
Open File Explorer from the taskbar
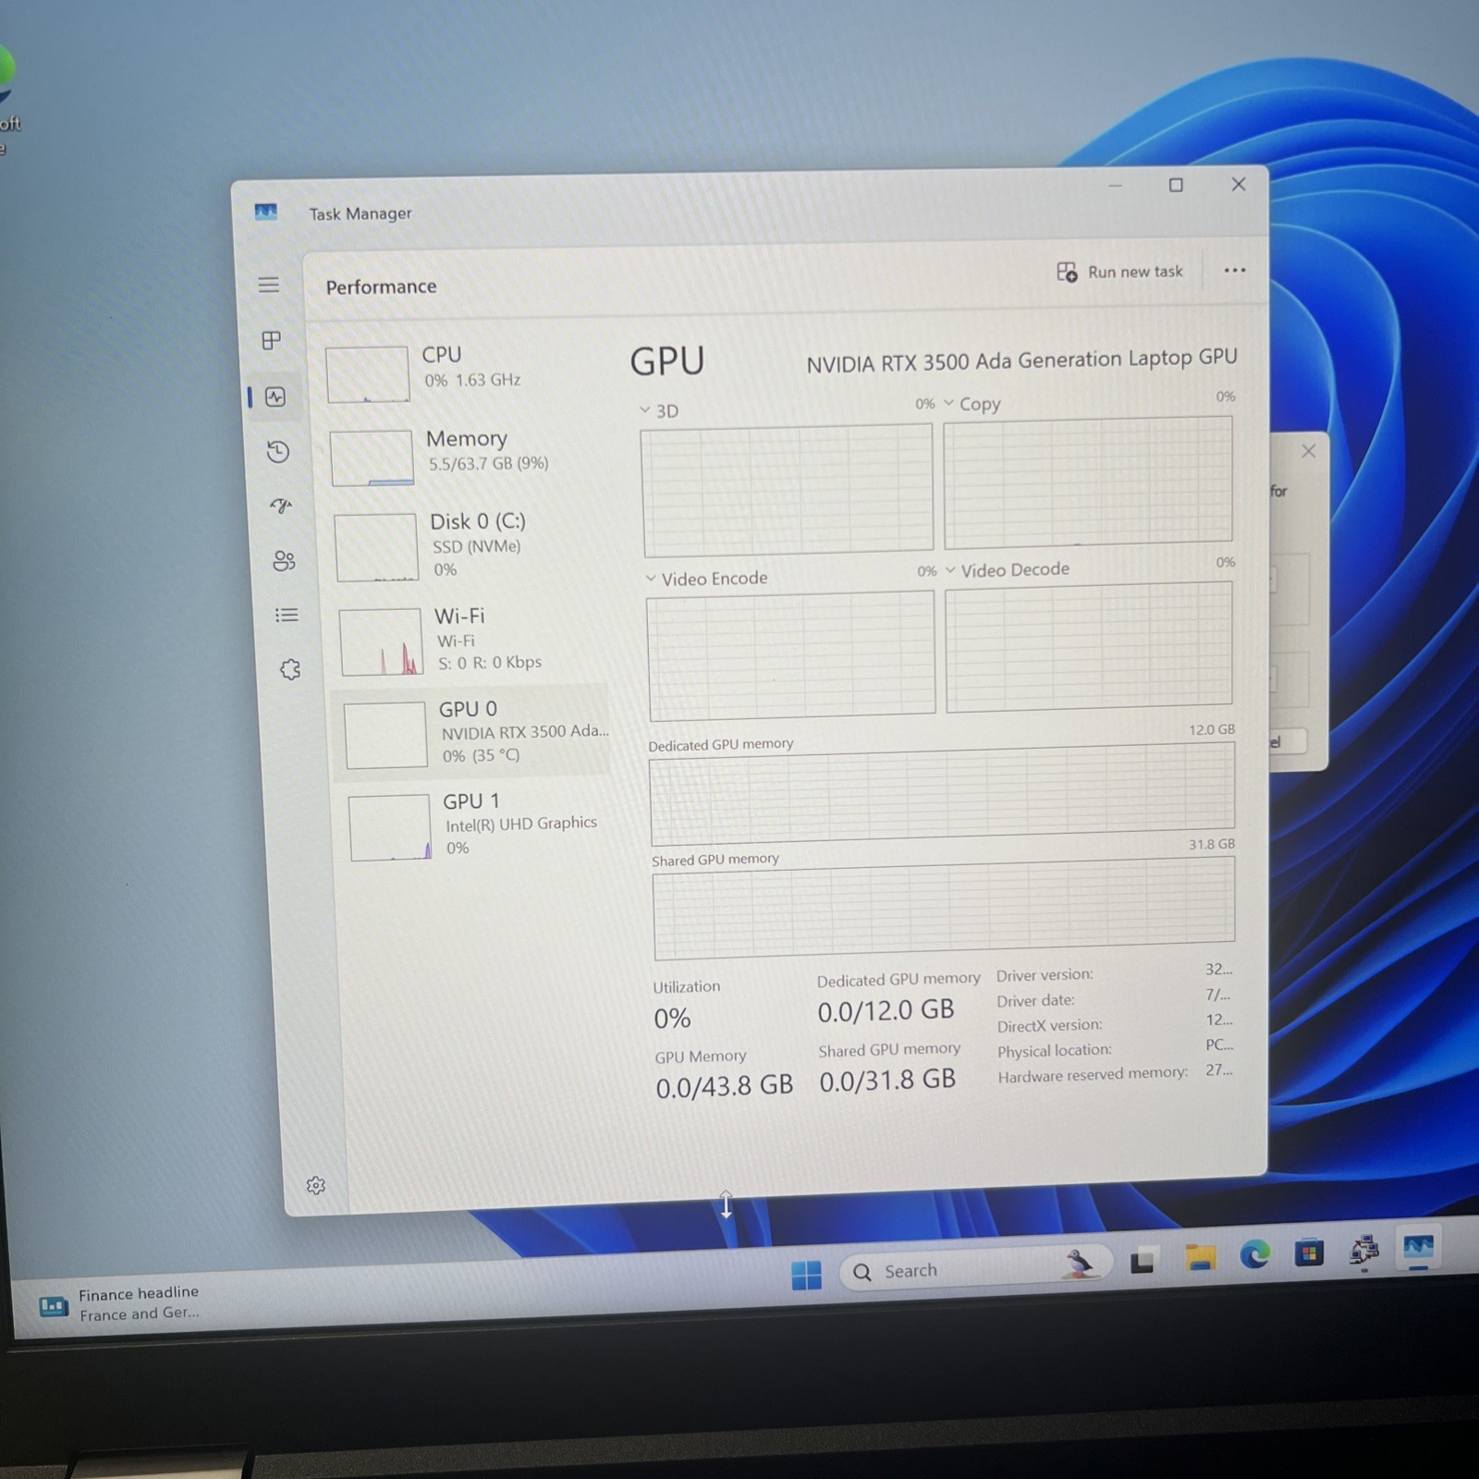[1200, 1258]
